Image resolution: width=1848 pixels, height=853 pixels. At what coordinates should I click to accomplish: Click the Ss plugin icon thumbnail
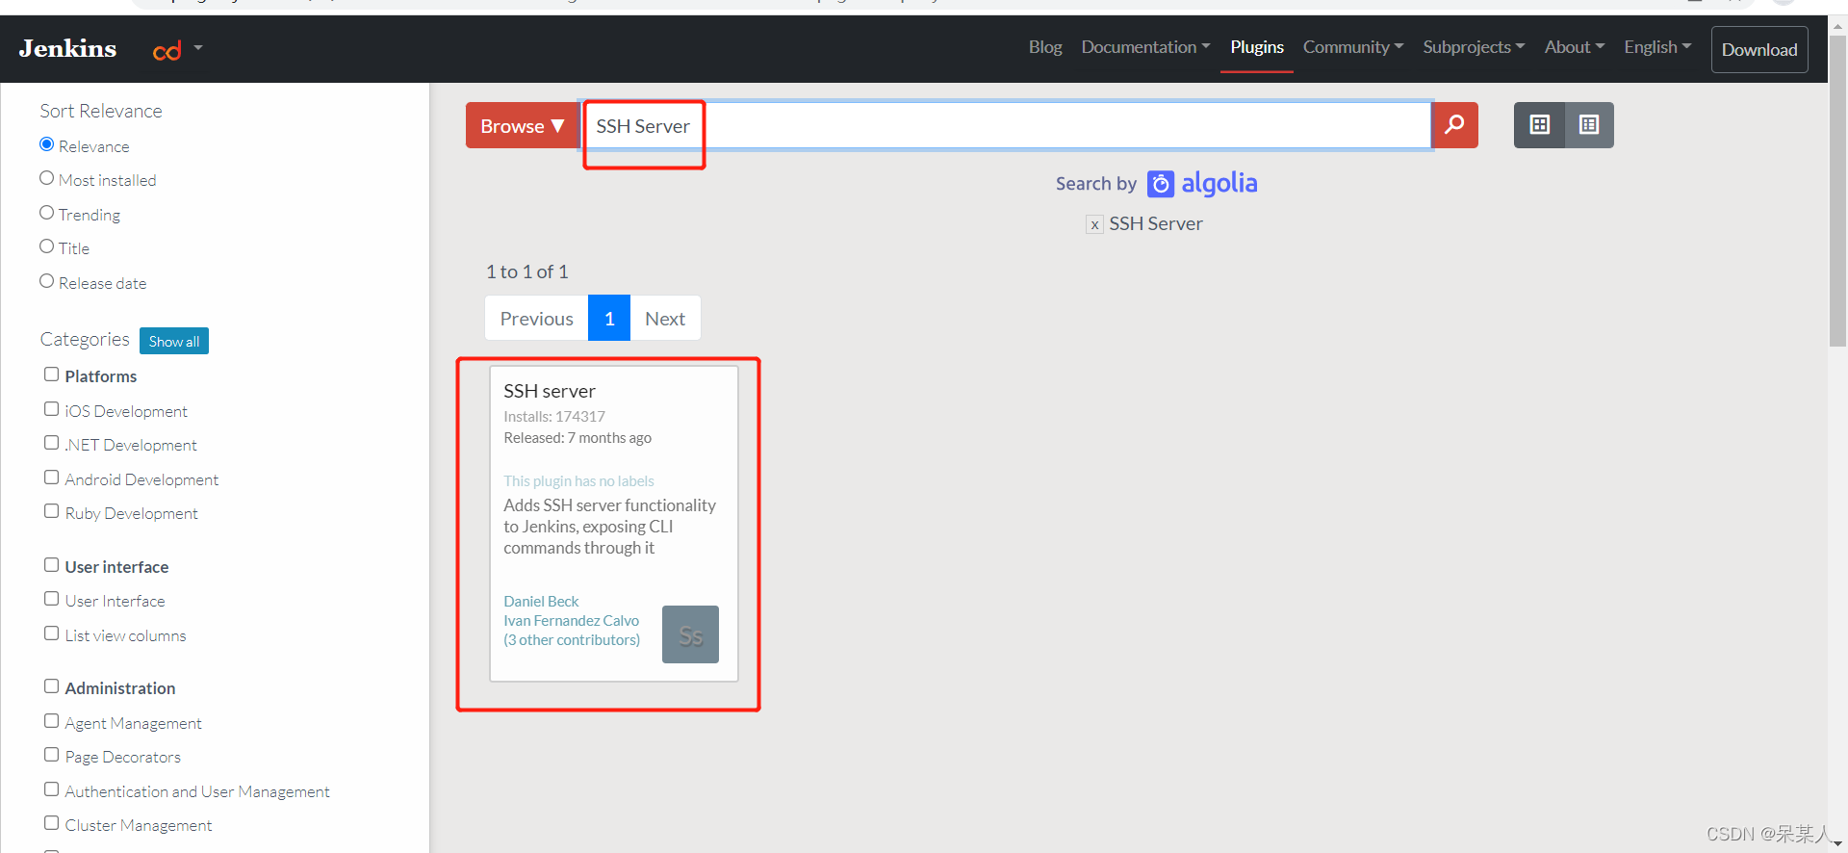[x=690, y=634]
